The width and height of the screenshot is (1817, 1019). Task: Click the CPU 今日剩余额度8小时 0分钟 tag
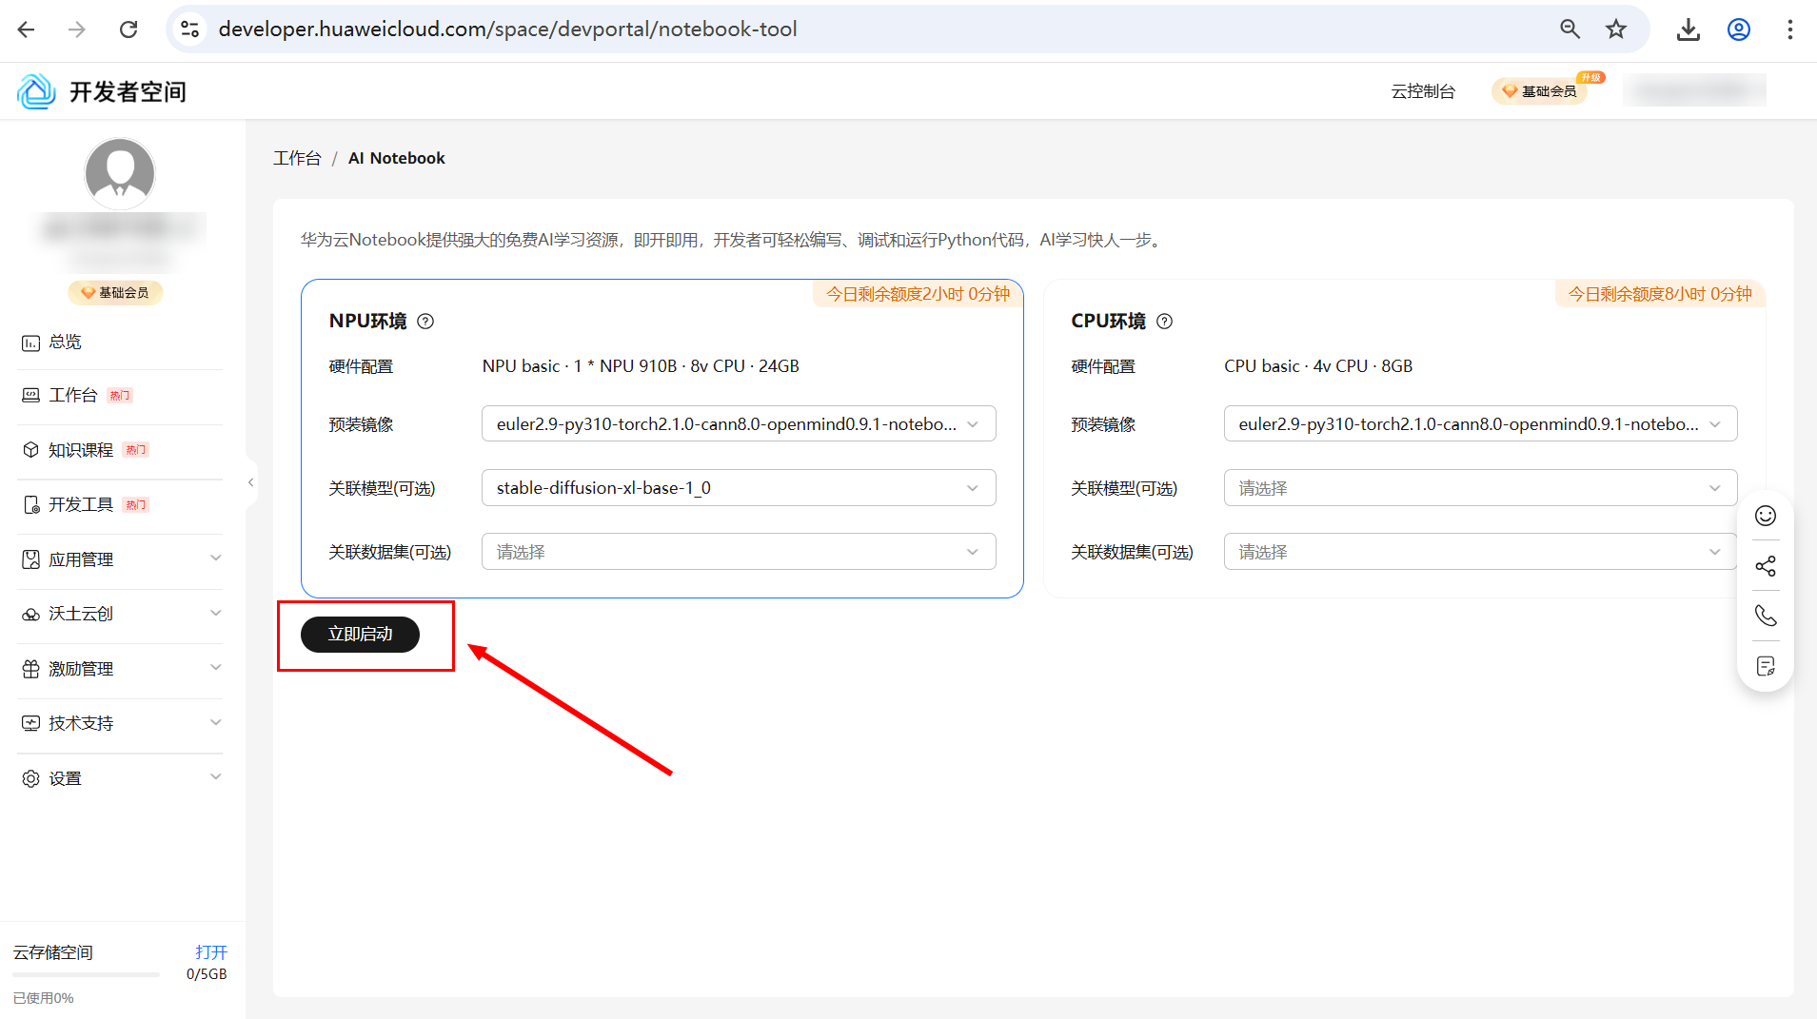[1660, 294]
